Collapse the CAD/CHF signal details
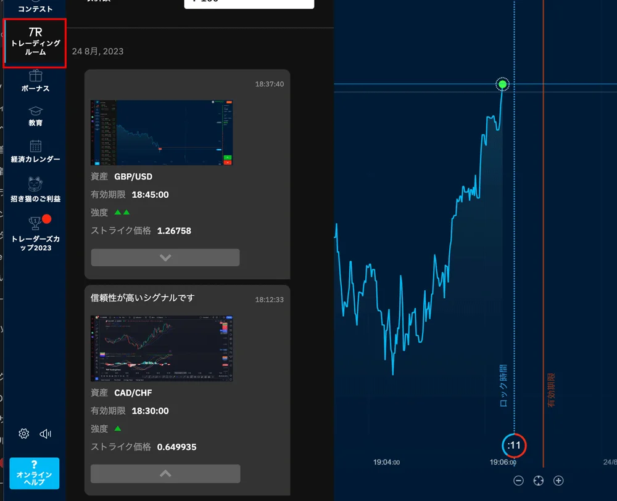Viewport: 617px width, 501px height. (165, 473)
